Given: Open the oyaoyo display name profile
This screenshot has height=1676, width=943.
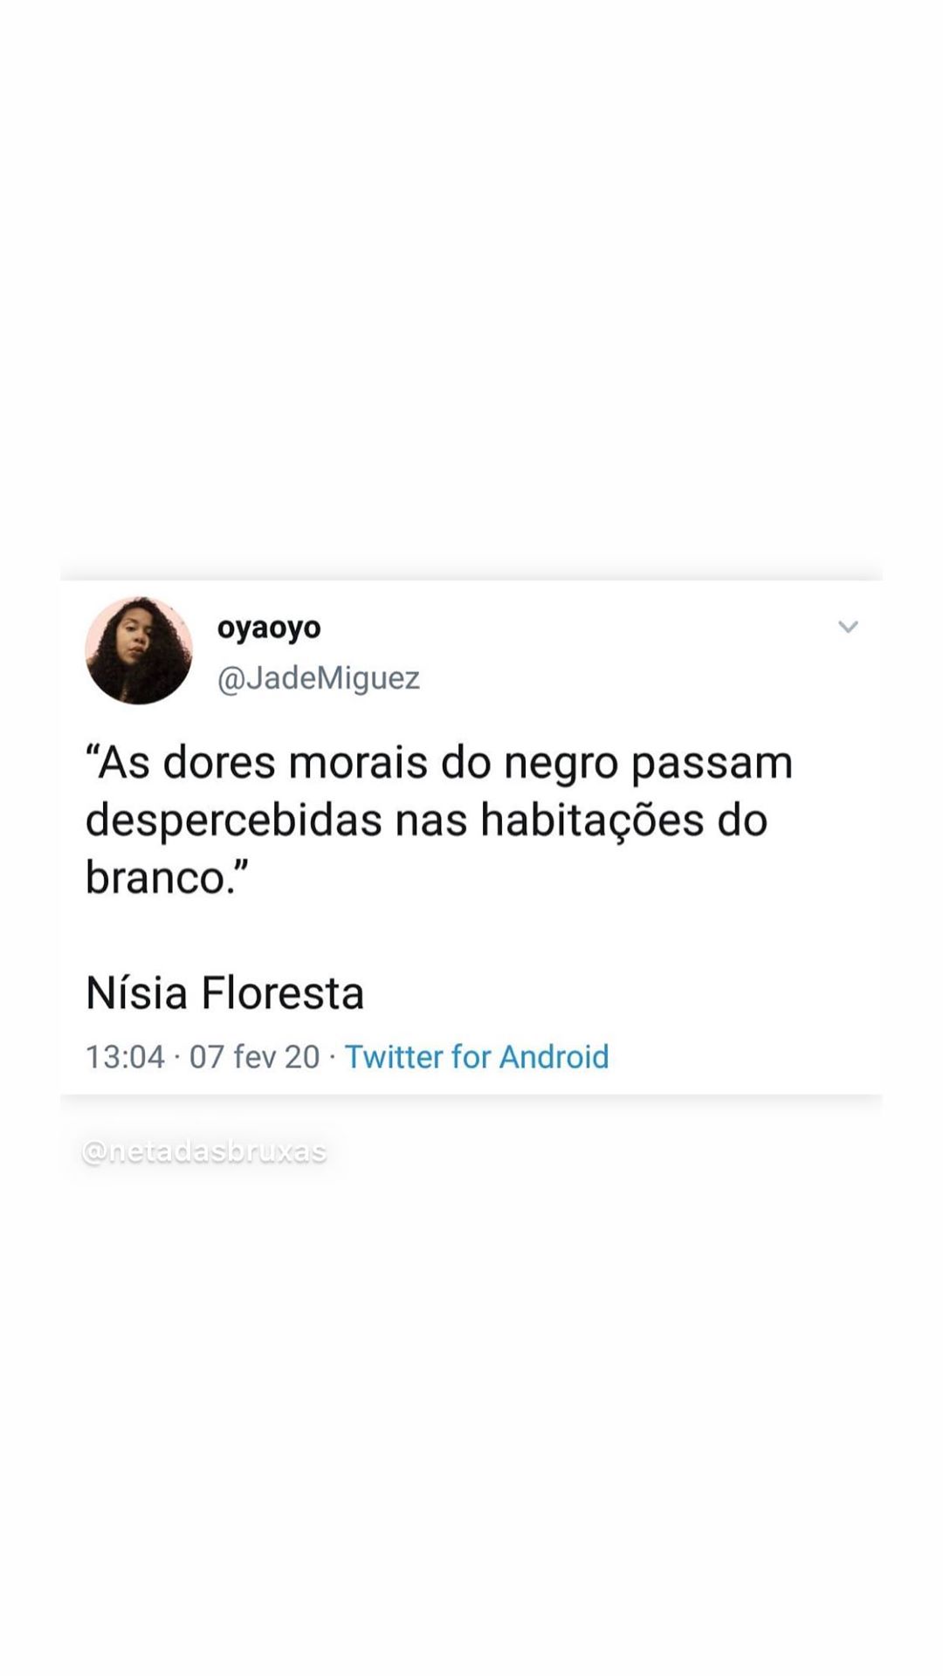Looking at the screenshot, I should (269, 628).
